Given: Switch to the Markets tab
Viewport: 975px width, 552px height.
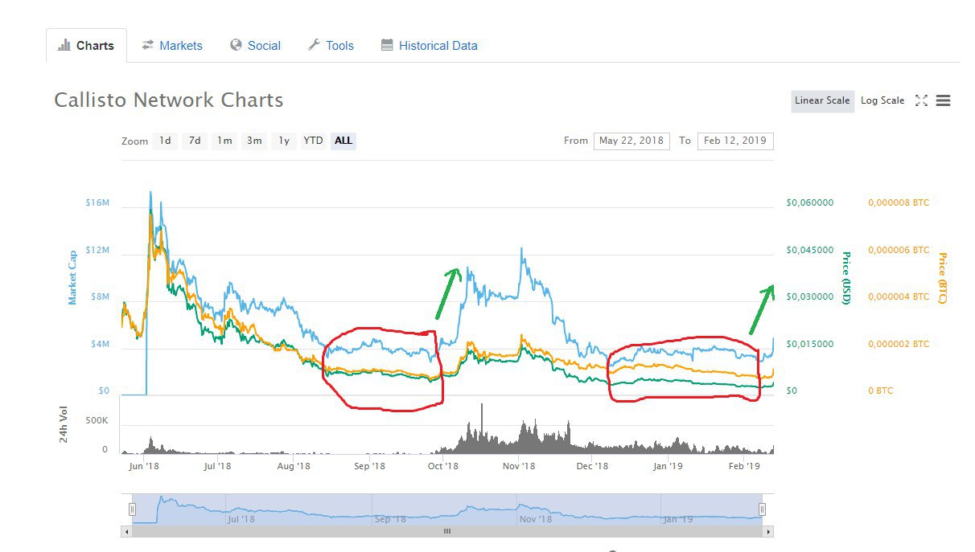Looking at the screenshot, I should [x=172, y=46].
